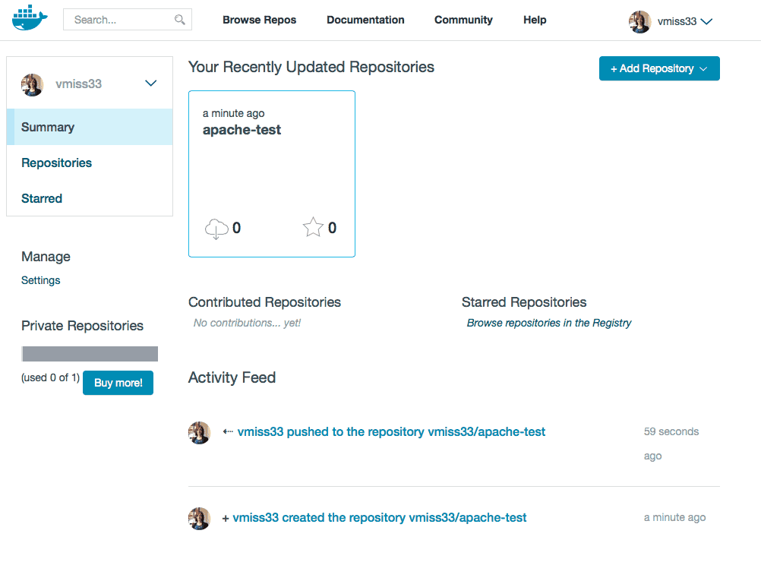Select the Summary sidebar tab
The height and width of the screenshot is (562, 761).
tap(90, 127)
